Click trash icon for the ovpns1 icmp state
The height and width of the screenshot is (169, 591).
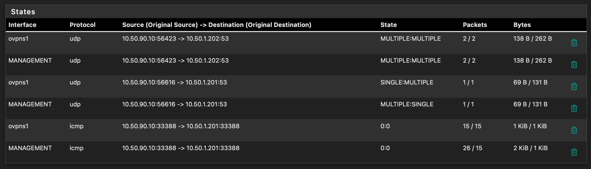(574, 130)
